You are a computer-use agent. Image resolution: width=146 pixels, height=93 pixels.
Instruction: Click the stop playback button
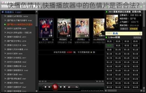click(x=45, y=87)
